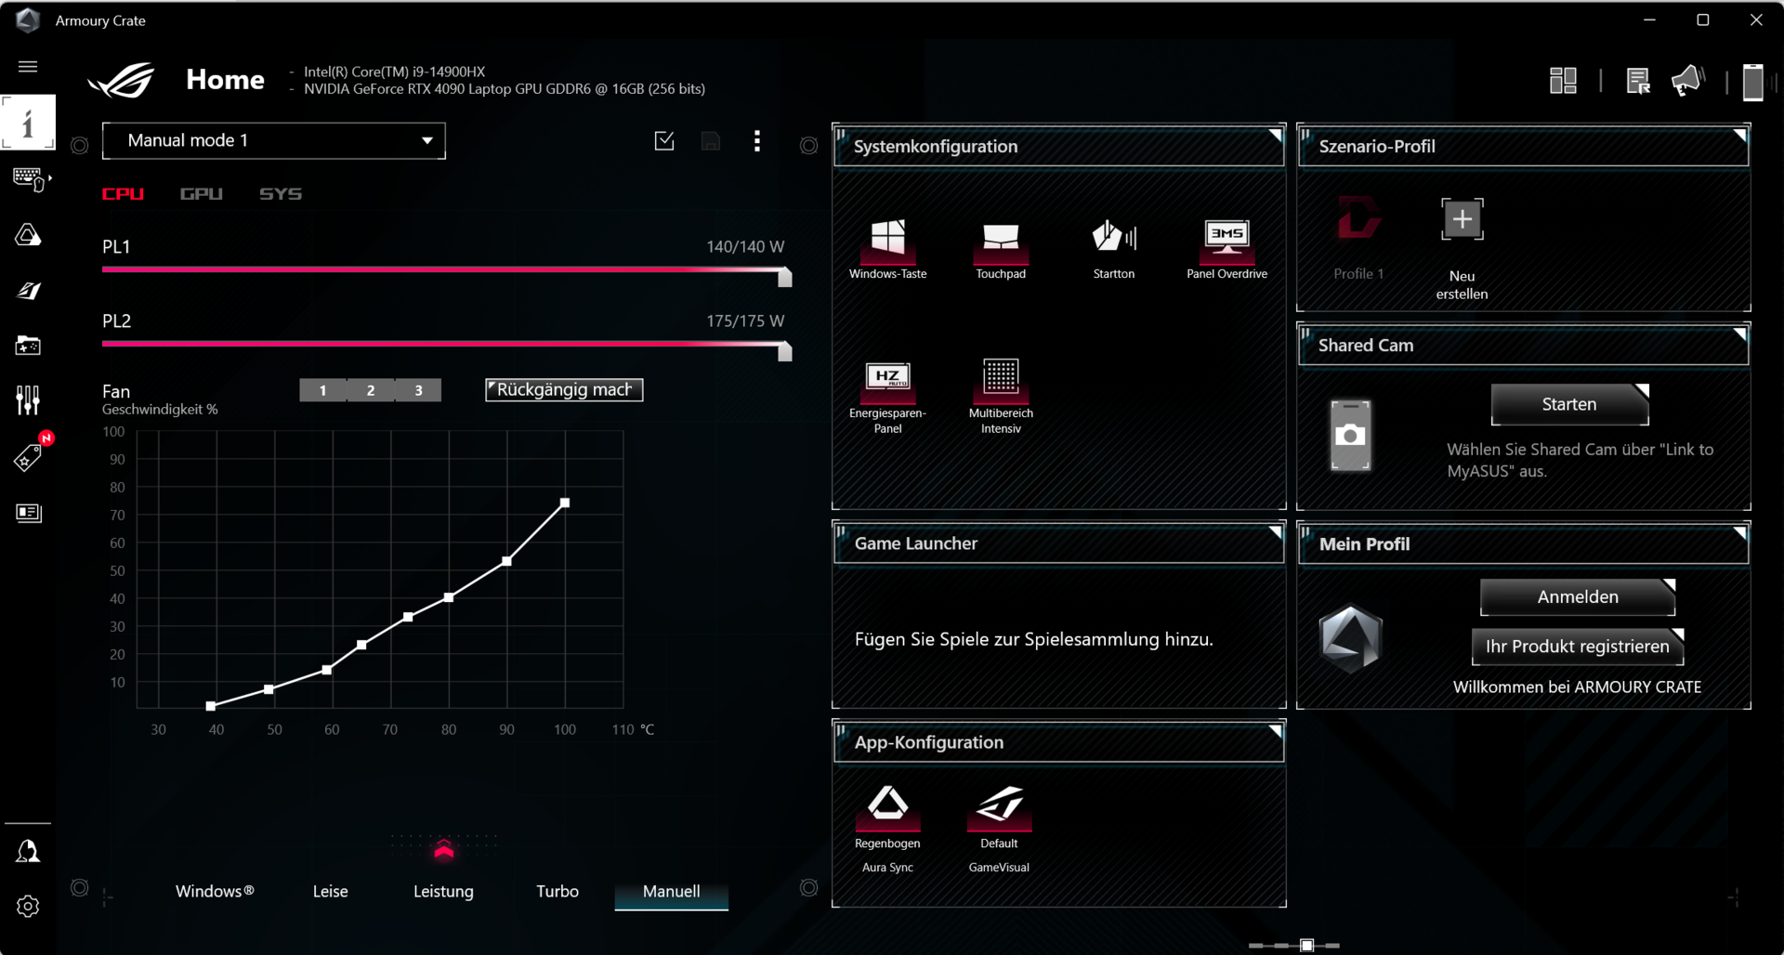Select fan preset 3

point(419,390)
